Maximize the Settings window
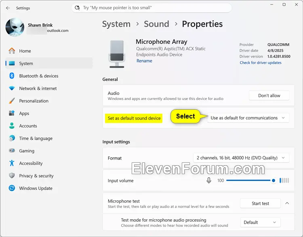This screenshot has width=303, height=237. tap(284, 4)
